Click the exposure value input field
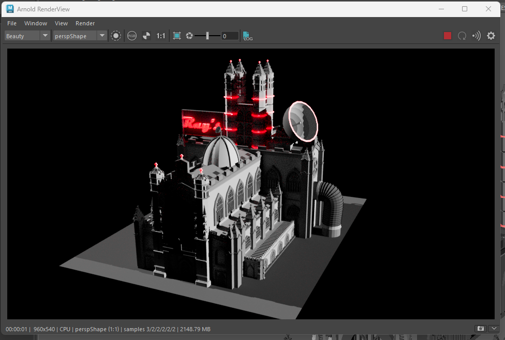The width and height of the screenshot is (505, 340). [230, 36]
